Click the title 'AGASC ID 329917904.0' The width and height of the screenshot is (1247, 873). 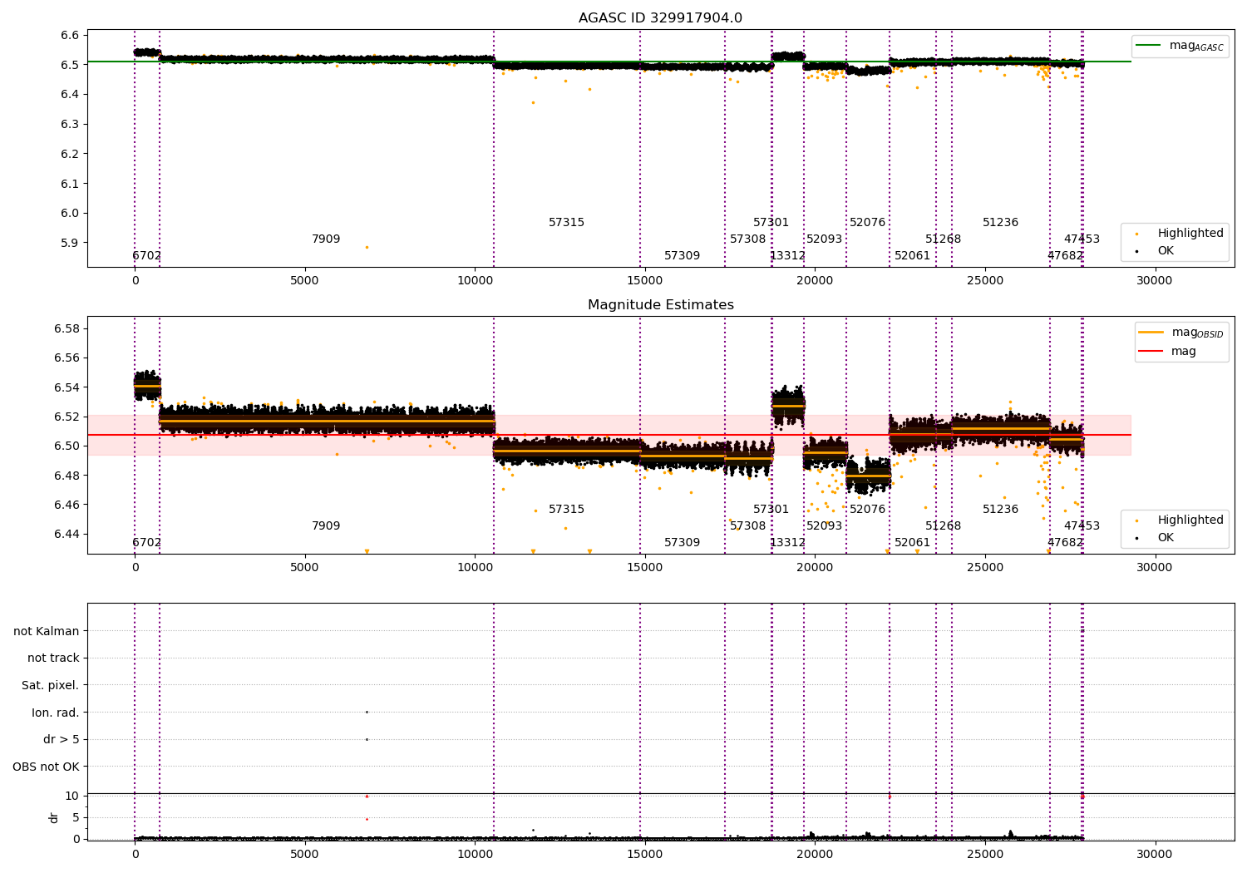coord(660,18)
